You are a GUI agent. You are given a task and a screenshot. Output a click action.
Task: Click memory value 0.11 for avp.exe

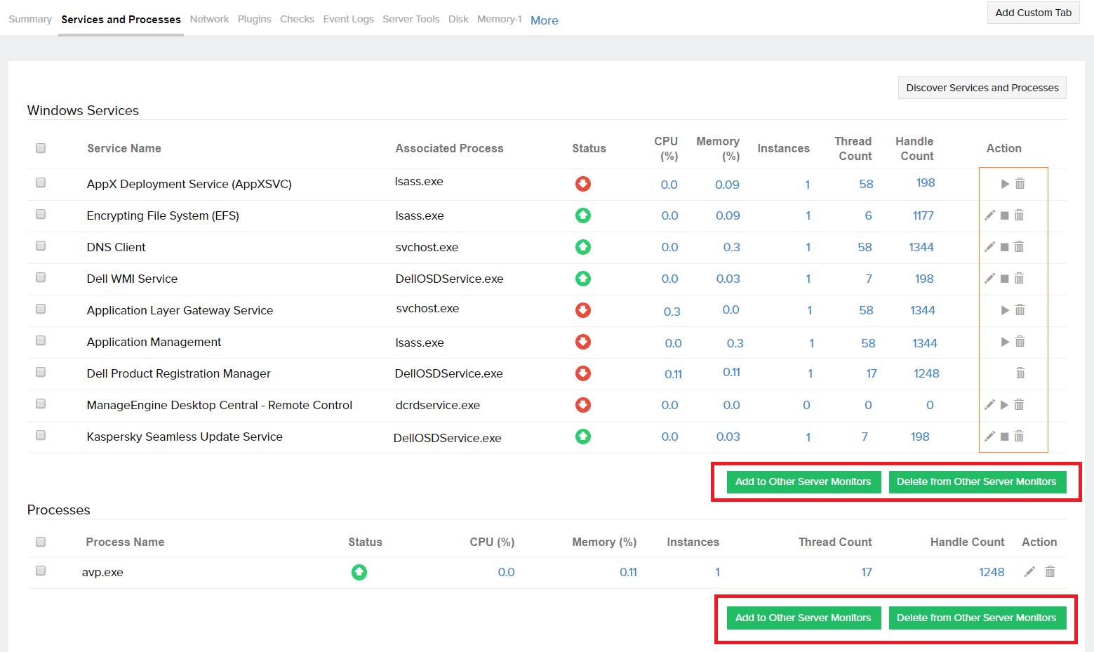tap(628, 572)
